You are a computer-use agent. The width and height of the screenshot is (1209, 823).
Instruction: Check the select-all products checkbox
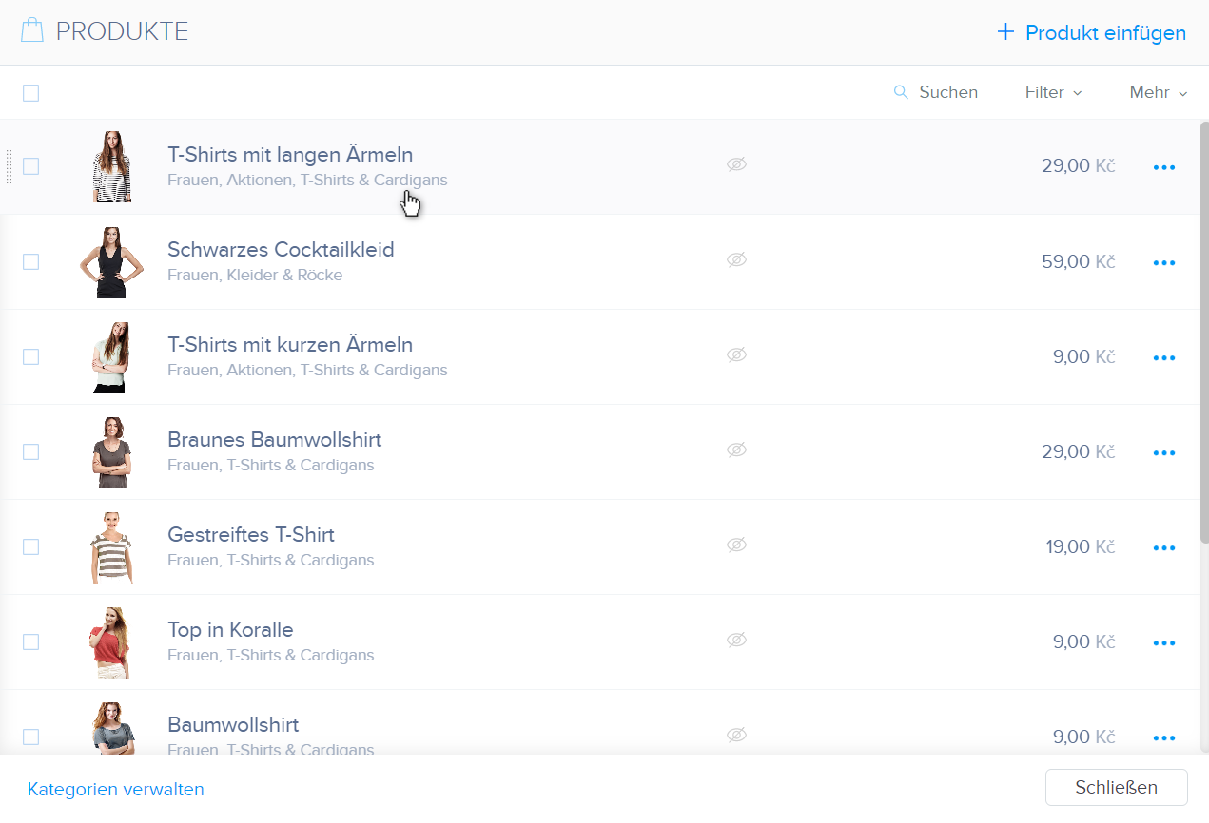click(x=31, y=93)
